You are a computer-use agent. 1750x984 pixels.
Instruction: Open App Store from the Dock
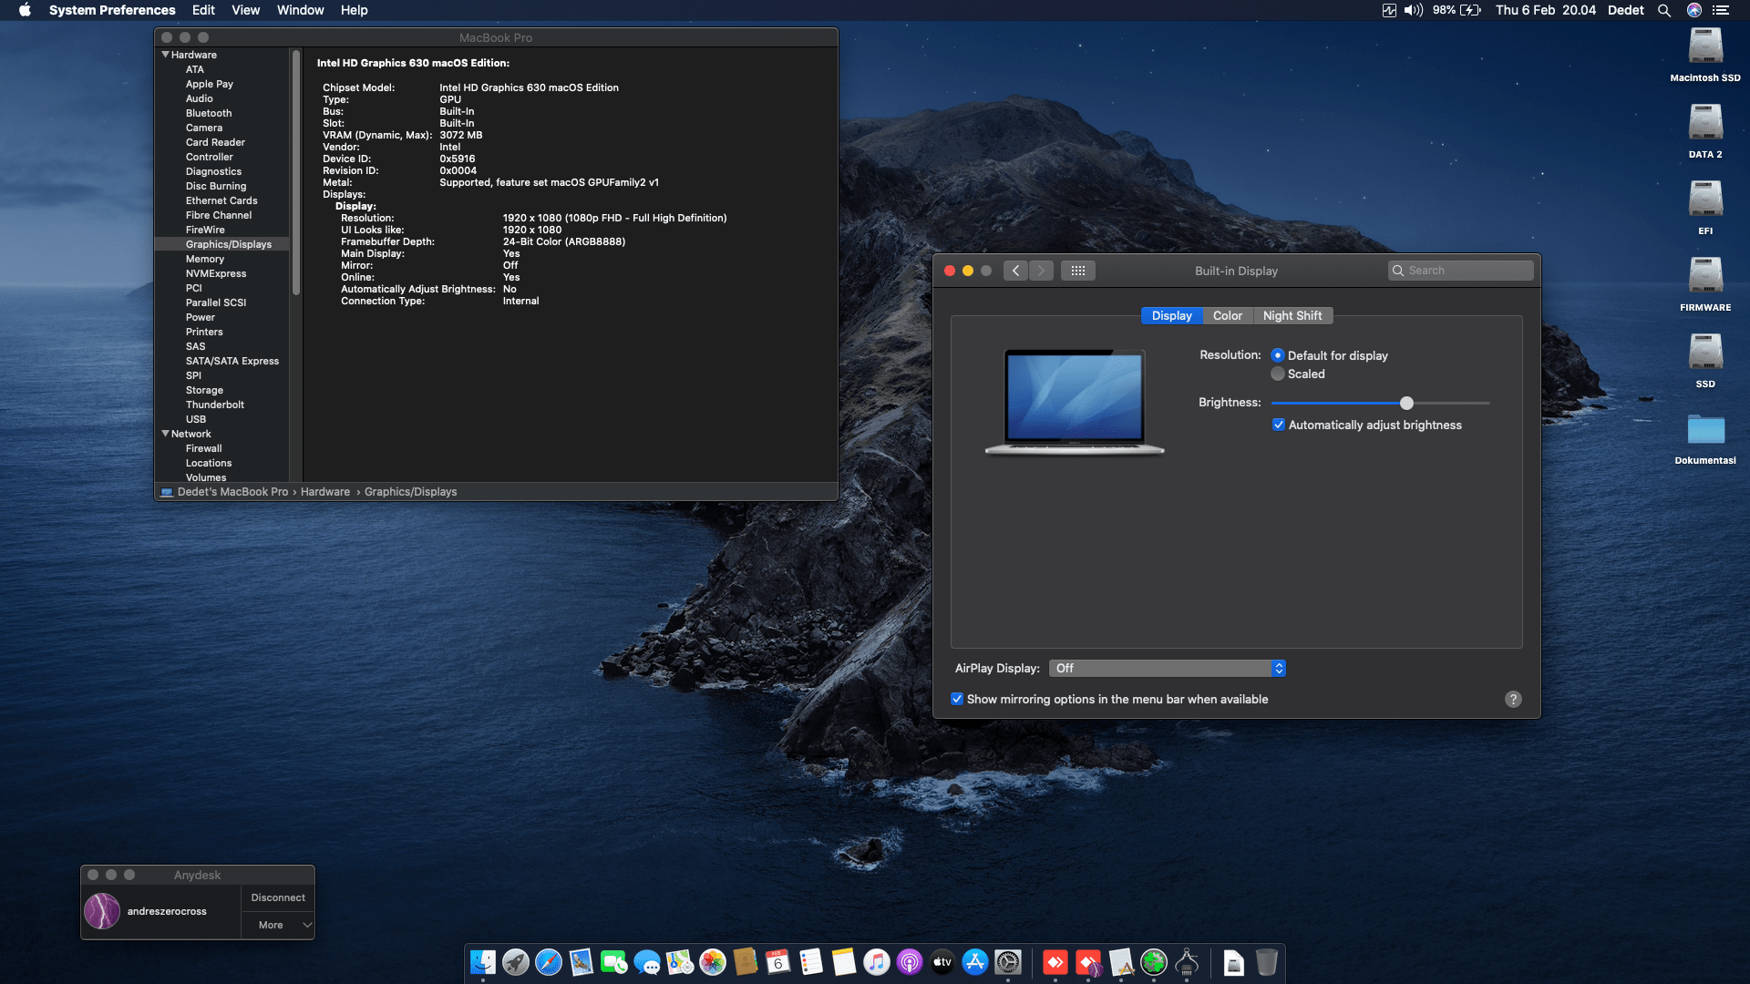point(975,962)
